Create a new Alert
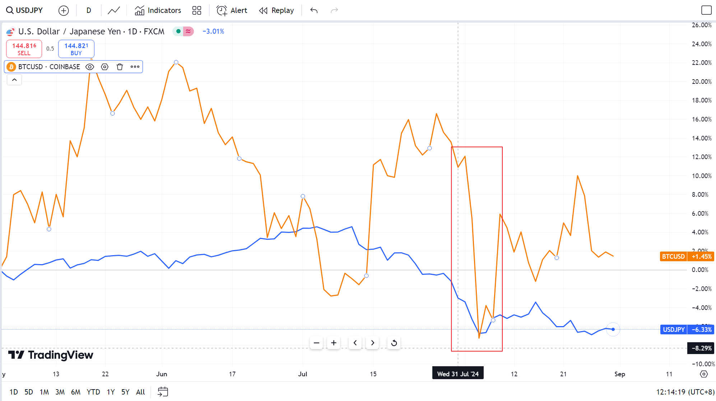The width and height of the screenshot is (716, 401). pyautogui.click(x=232, y=10)
